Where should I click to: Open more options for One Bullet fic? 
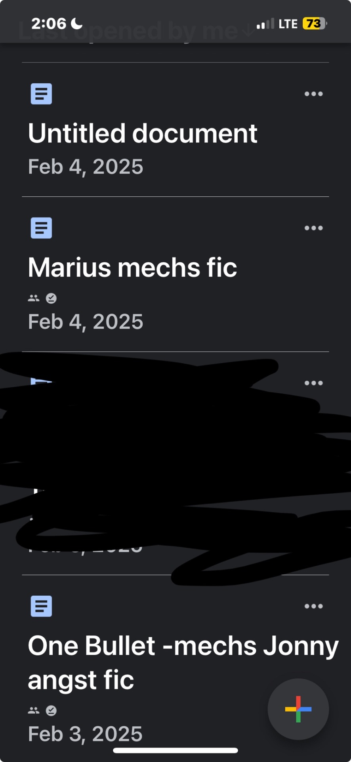point(313,606)
